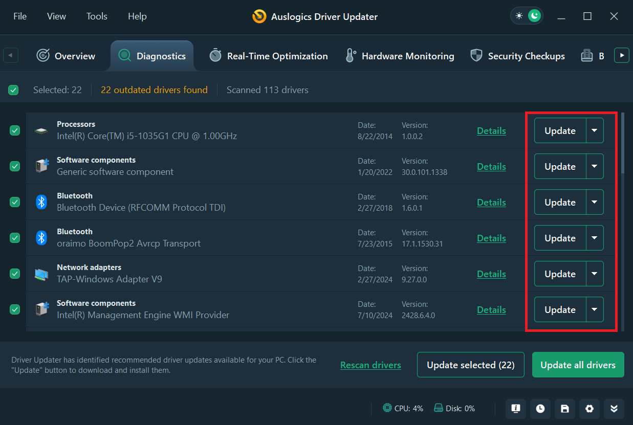633x425 pixels.
Task: Click the '22 outdated drivers found' text
Action: [154, 90]
